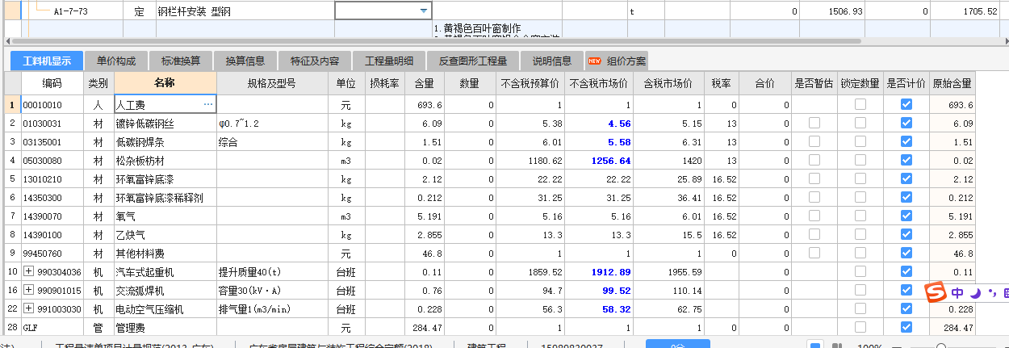Open the 换算信息 tab
This screenshot has height=348, width=1009.
245,61
